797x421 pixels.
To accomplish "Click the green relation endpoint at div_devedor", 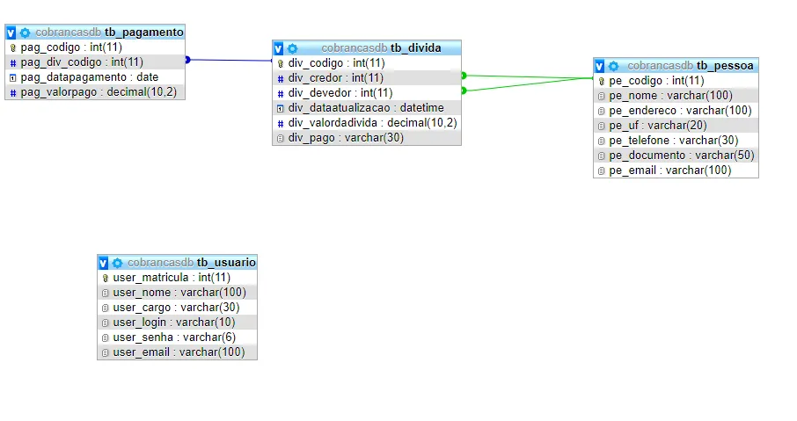I will (x=464, y=90).
